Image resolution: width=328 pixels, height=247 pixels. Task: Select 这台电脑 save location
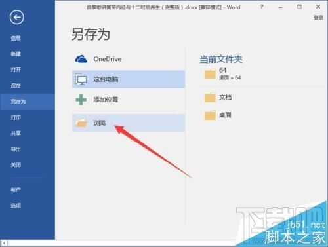tap(129, 79)
